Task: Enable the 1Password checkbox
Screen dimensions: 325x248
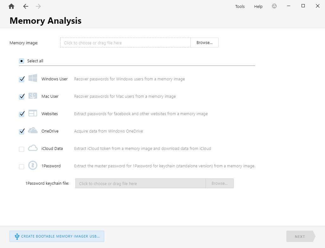Action: (22, 166)
